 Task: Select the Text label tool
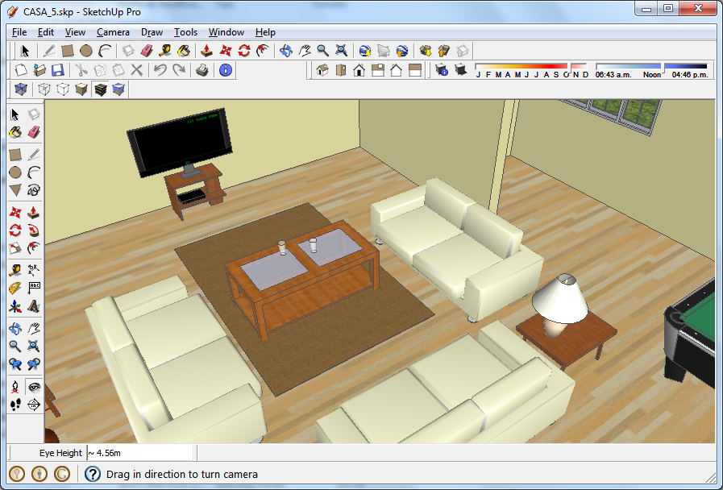tap(34, 288)
